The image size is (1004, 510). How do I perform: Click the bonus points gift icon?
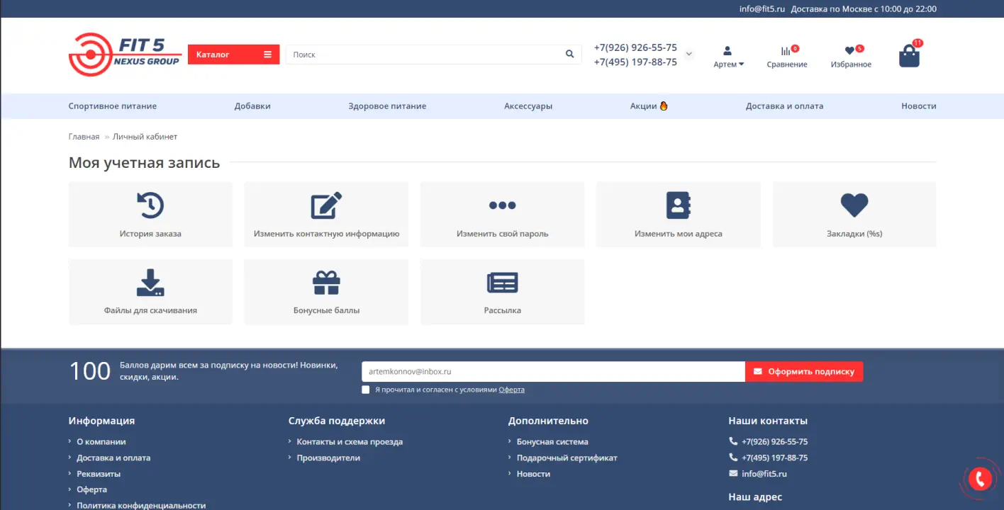tap(326, 283)
